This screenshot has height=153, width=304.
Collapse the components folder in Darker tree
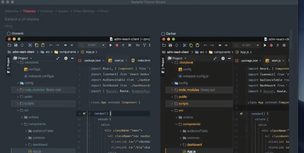pyautogui.click(x=176, y=124)
